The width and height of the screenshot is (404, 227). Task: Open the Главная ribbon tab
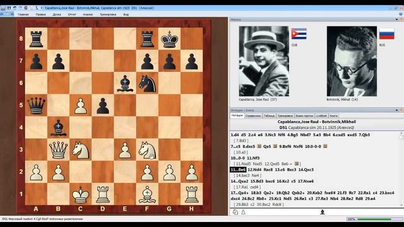[23, 15]
